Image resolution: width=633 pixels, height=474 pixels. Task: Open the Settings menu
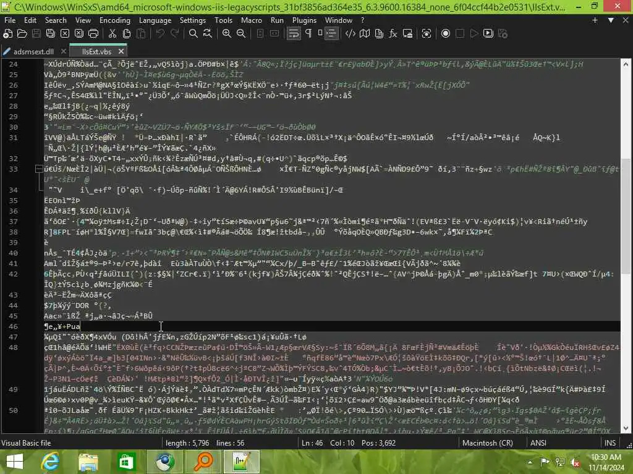(193, 20)
